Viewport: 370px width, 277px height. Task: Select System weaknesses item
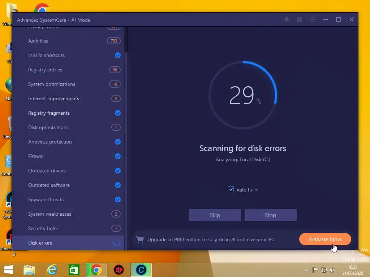point(68,214)
